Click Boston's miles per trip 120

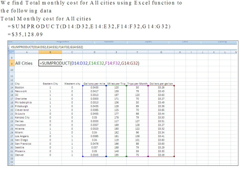pos(116,88)
